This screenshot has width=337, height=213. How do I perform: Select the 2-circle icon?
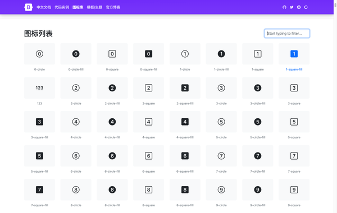(76, 88)
